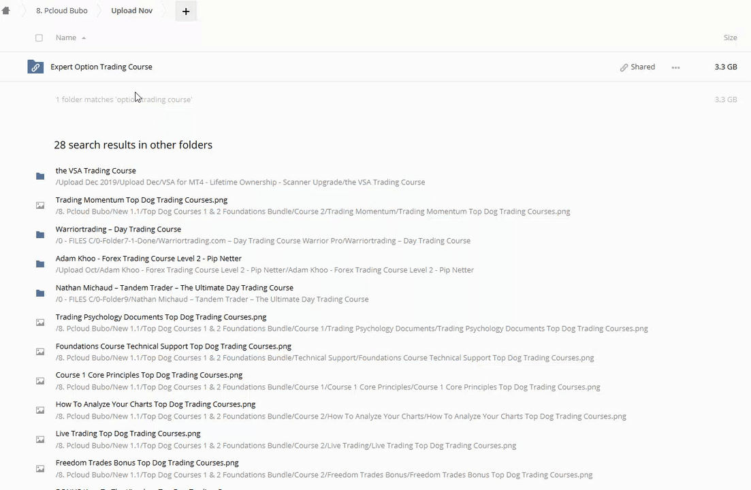Open Live Trading Top Dog Trading Courses.png
Viewport: 751px width, 490px height.
128,434
